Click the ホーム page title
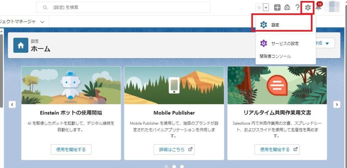 pos(41,49)
